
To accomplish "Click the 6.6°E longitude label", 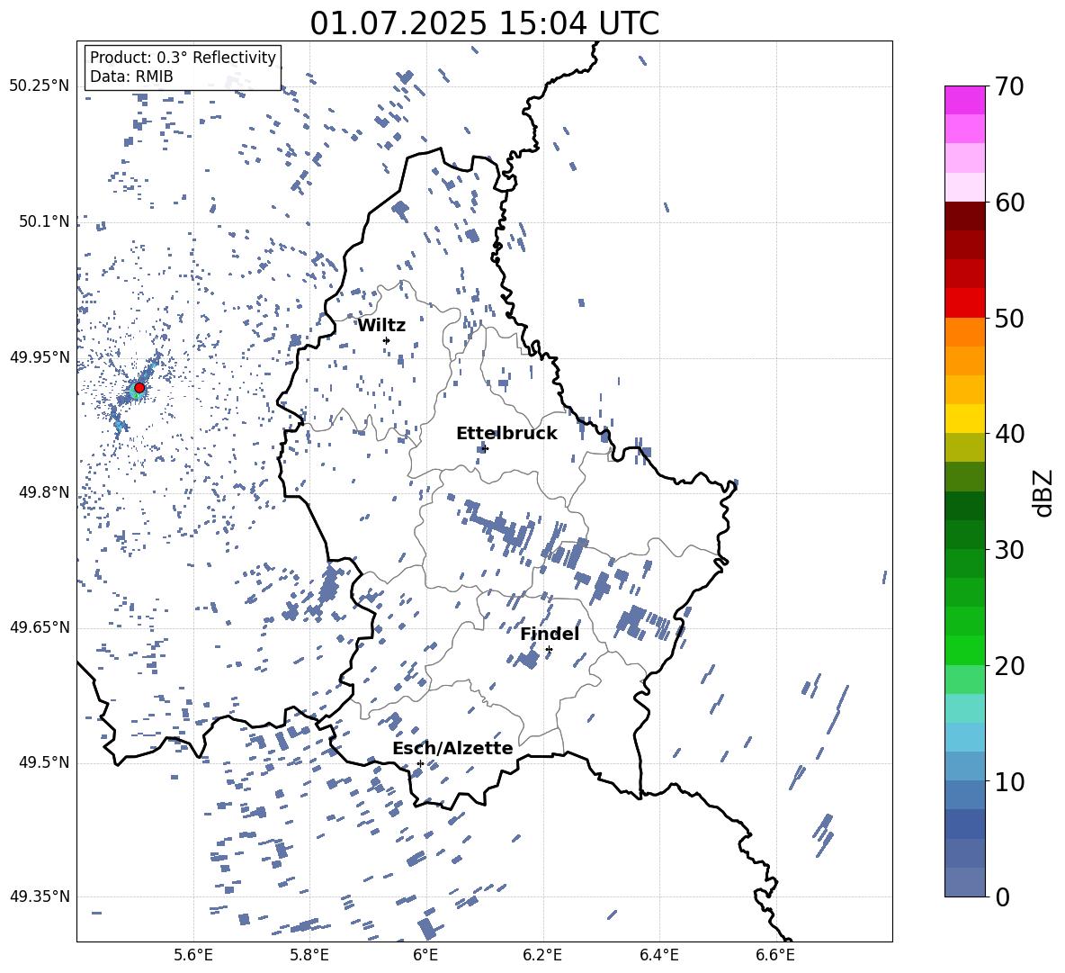I will pyautogui.click(x=775, y=955).
